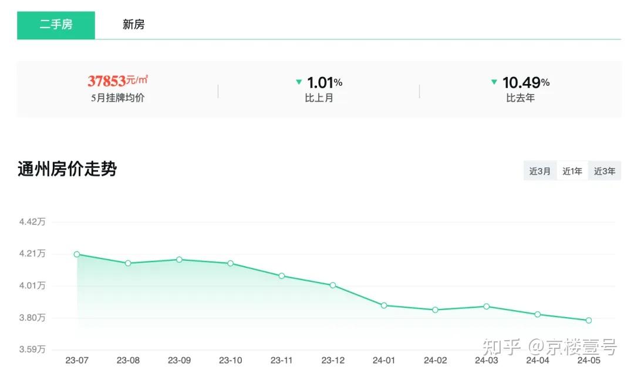634x373 pixels.
Task: Select the 二手房 tab
Action: (56, 25)
